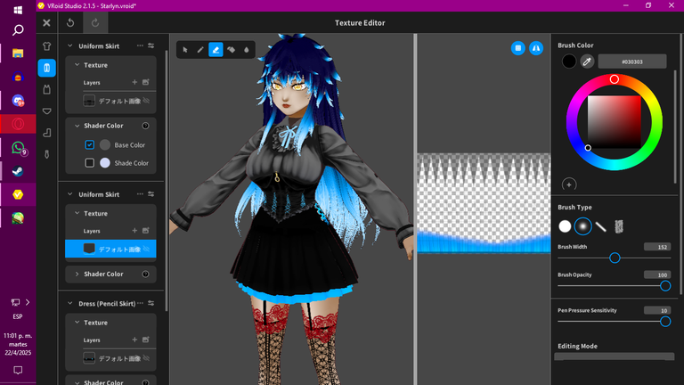Open the necktie accessory category
The image size is (684, 385).
point(46,154)
